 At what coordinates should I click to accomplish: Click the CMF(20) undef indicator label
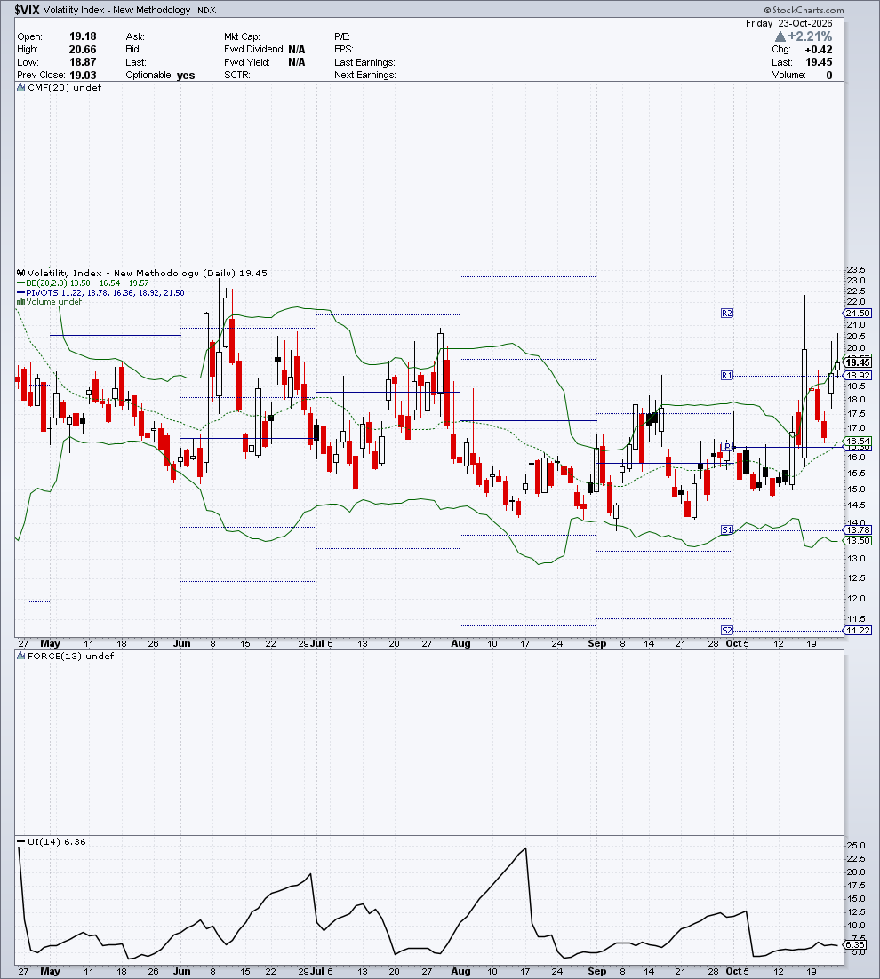(x=64, y=87)
